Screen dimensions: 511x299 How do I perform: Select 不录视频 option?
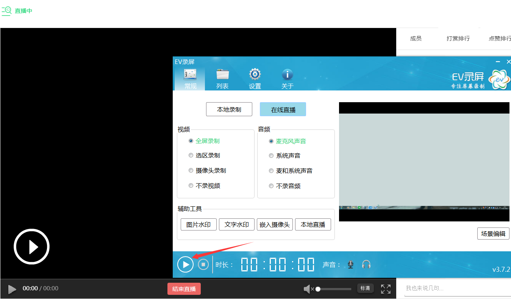(x=204, y=185)
